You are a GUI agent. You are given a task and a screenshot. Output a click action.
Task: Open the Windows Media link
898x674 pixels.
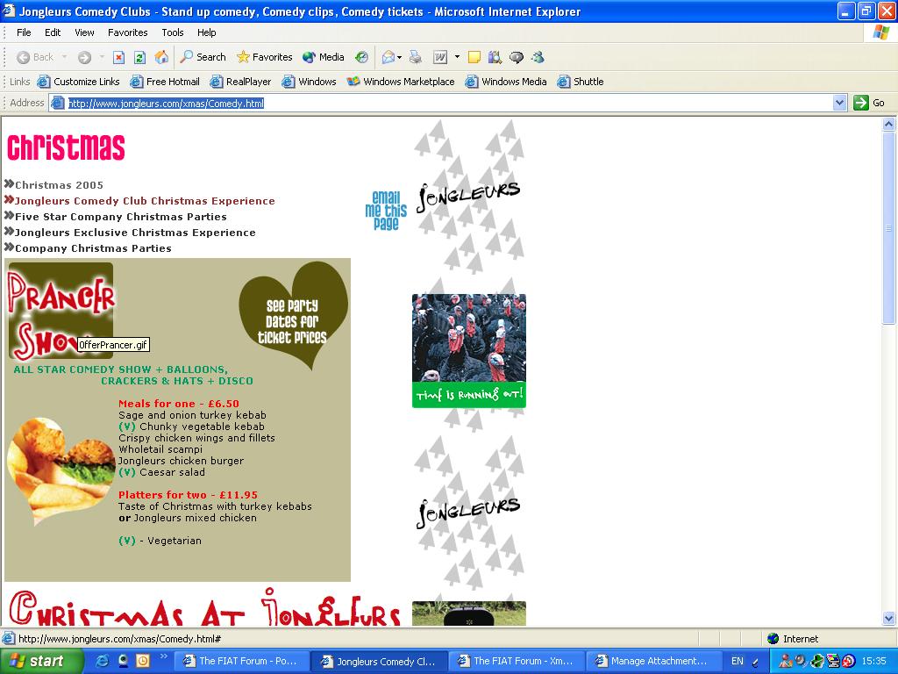coord(506,82)
